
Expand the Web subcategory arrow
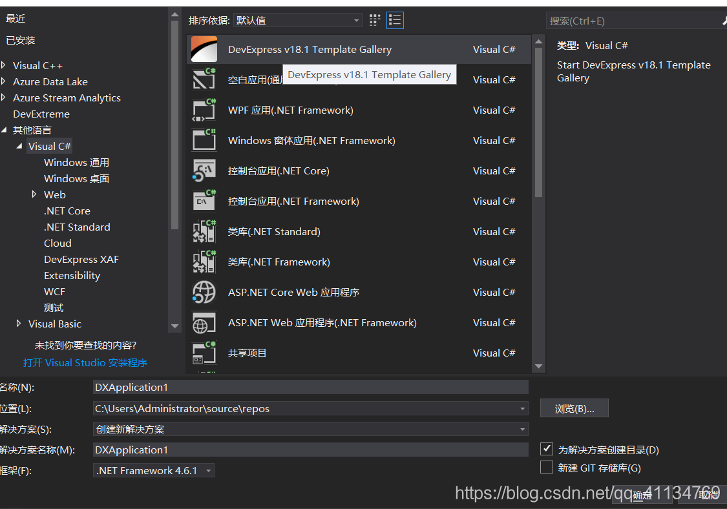(34, 194)
